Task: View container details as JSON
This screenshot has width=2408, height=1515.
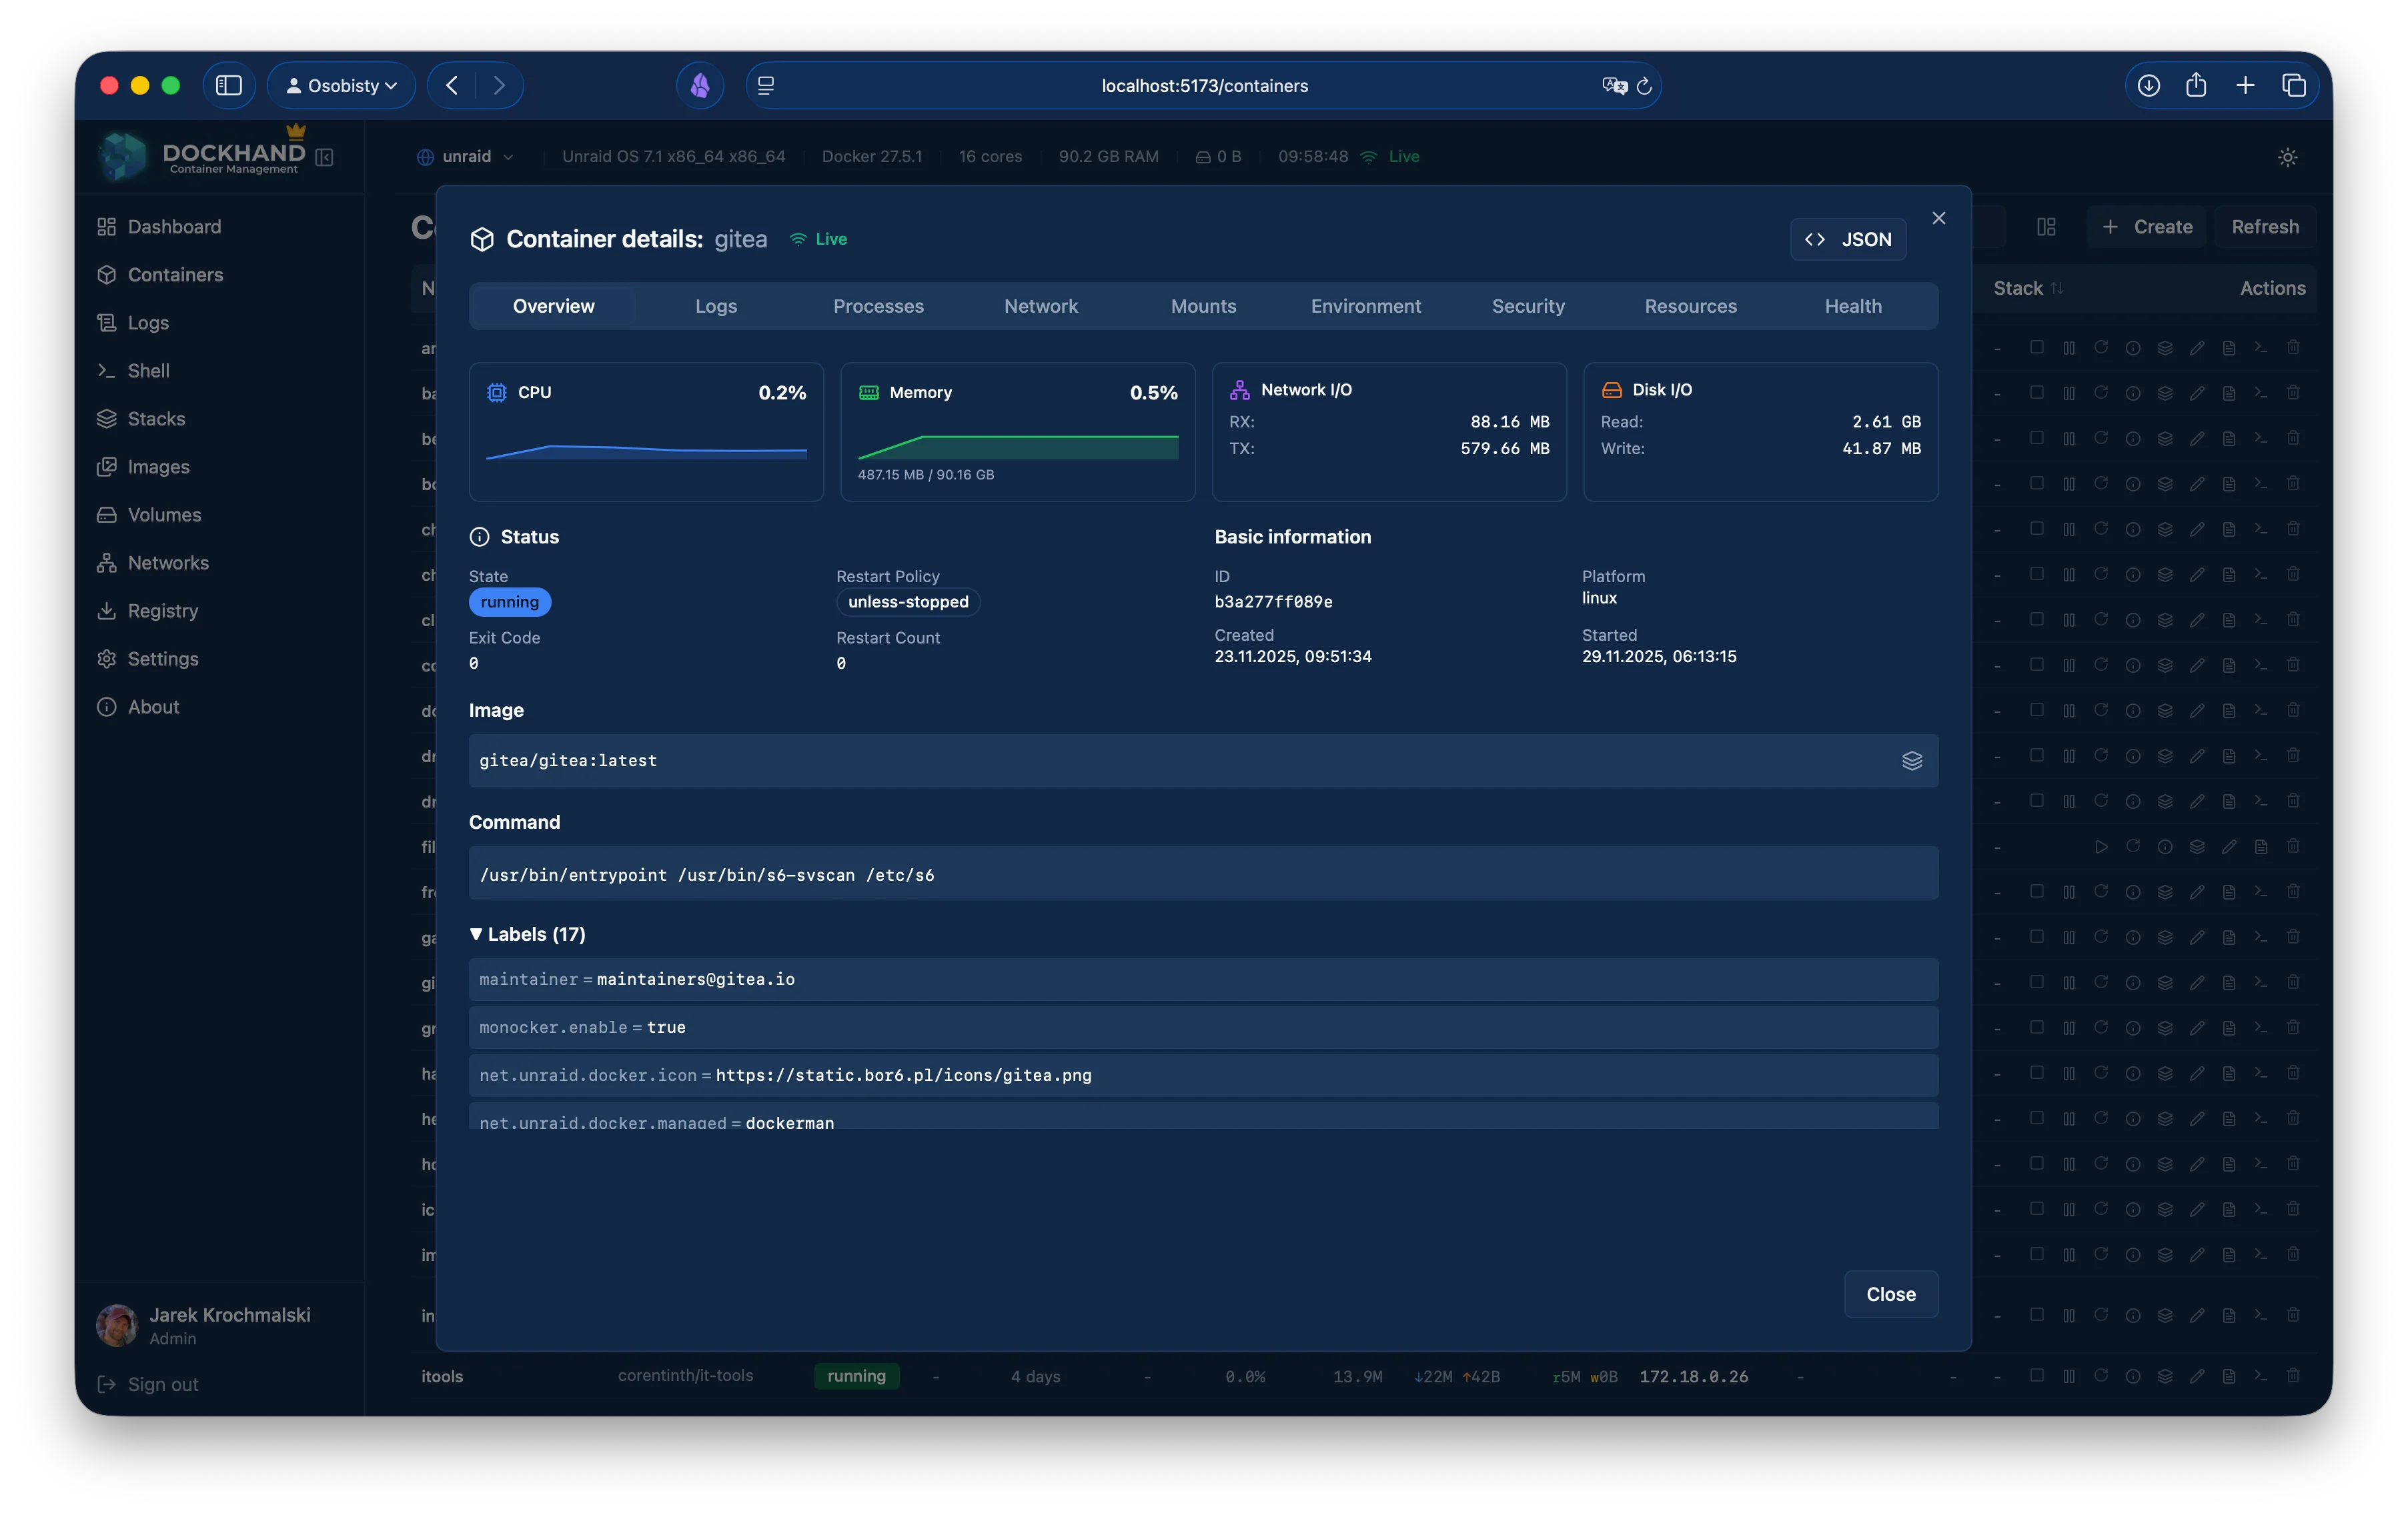Action: [x=1847, y=239]
